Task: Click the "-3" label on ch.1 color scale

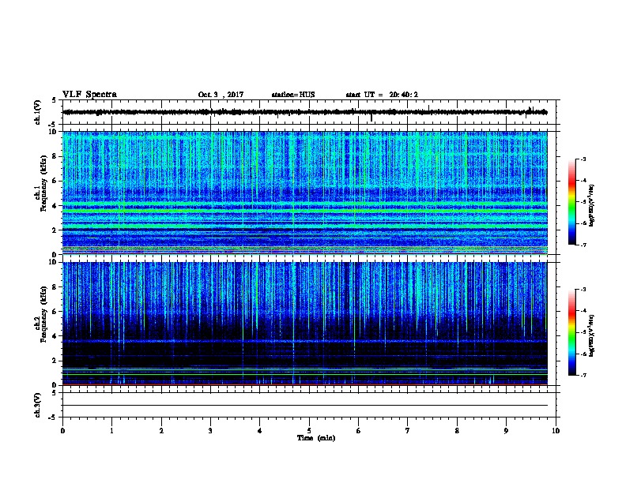Action: [x=583, y=159]
